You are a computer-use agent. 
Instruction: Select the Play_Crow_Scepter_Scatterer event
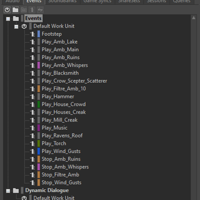click(x=74, y=81)
